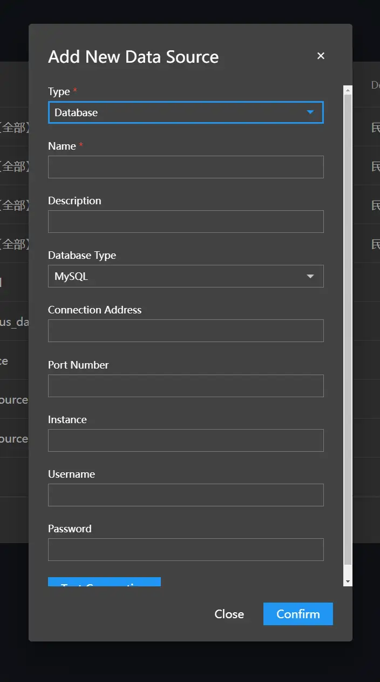Click the scrollbar up arrow in the dialog
Screen dimensions: 380x682
pyautogui.click(x=348, y=90)
